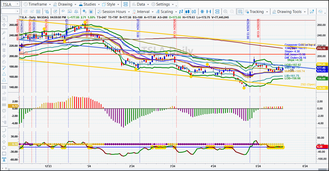Click the 12'23 date on time axis
The width and height of the screenshot is (329, 171).
(x=48, y=166)
